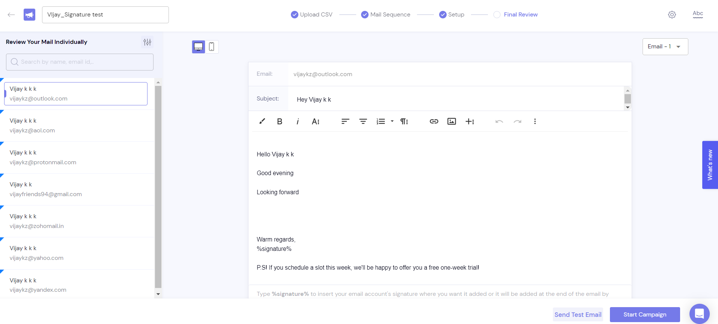The width and height of the screenshot is (718, 324).
Task: Open the Email - 1 dropdown
Action: coord(665,47)
